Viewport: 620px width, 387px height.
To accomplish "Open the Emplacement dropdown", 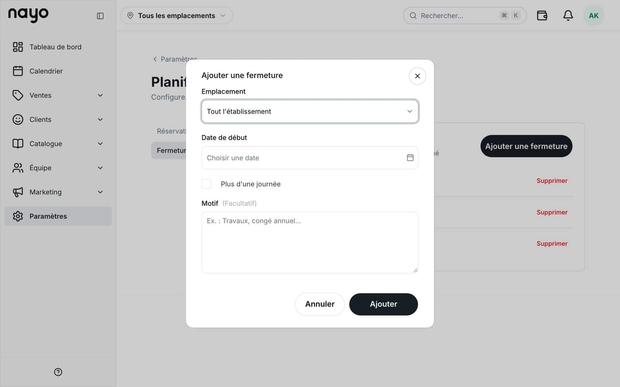I will coord(310,111).
